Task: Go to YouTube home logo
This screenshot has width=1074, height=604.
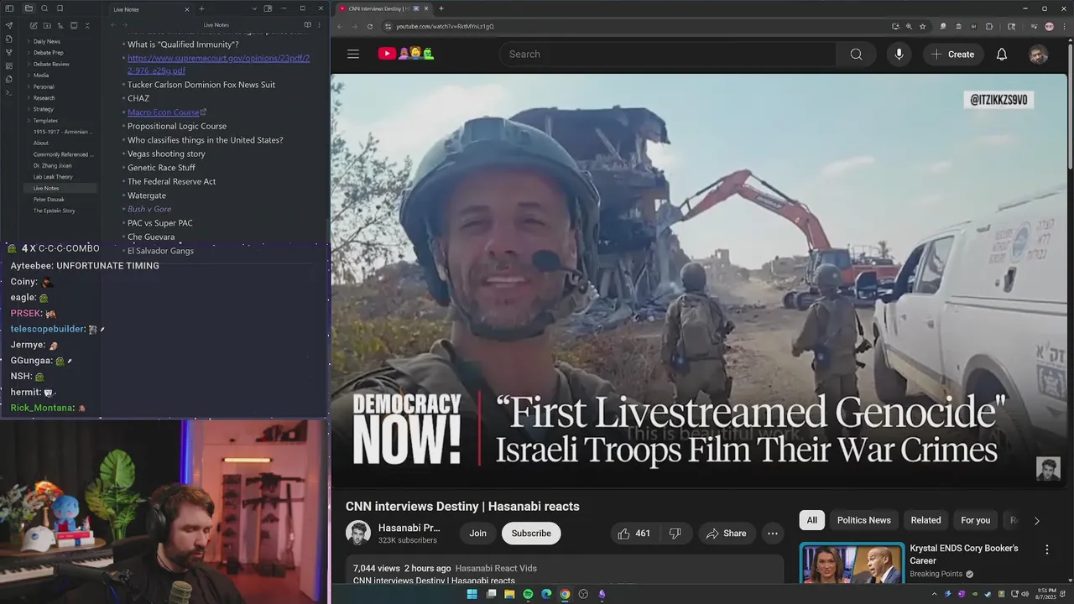Action: pos(406,54)
